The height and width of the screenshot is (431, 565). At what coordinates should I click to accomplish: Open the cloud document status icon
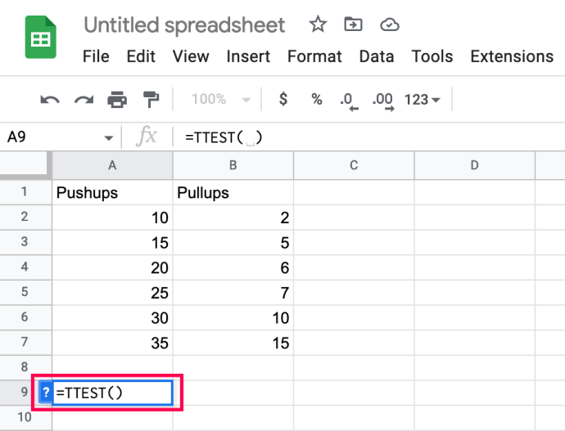tap(390, 25)
